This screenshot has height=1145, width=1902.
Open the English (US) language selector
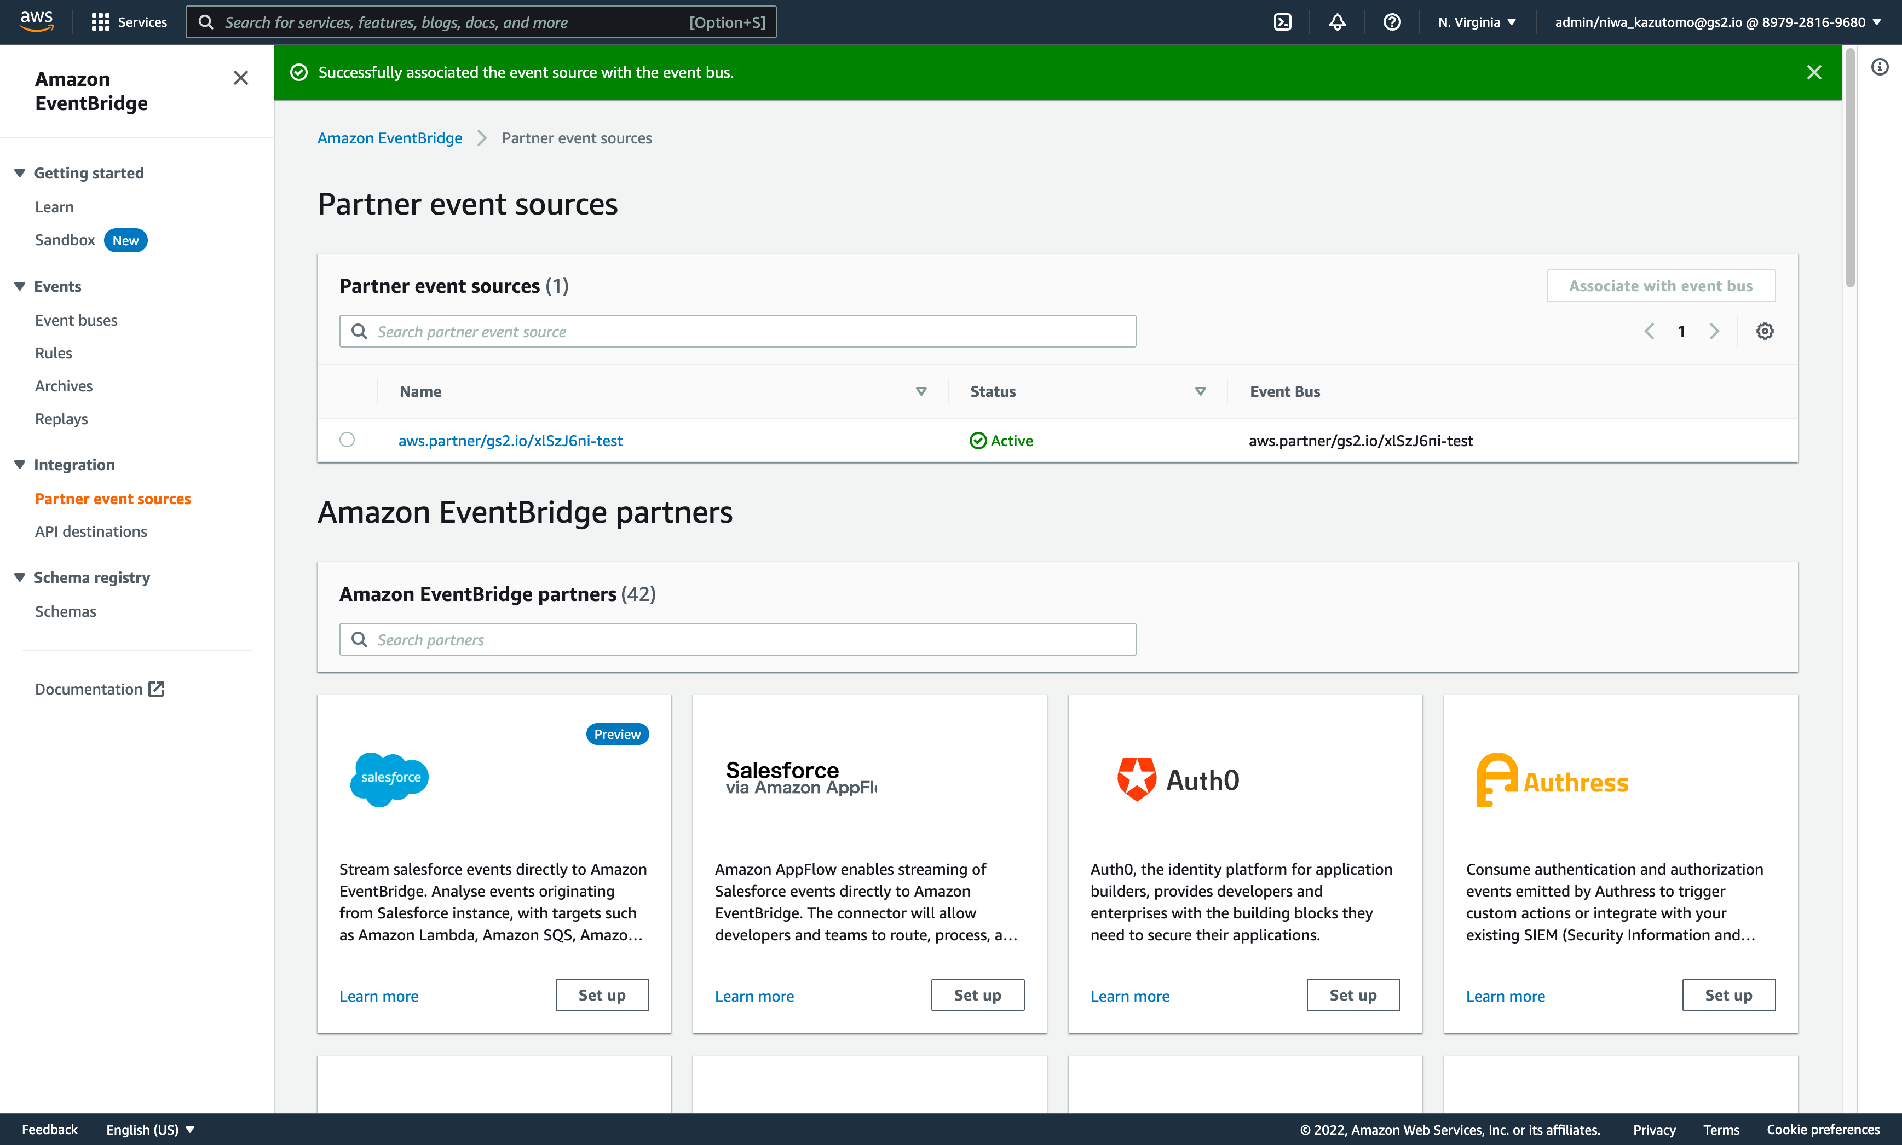[149, 1130]
